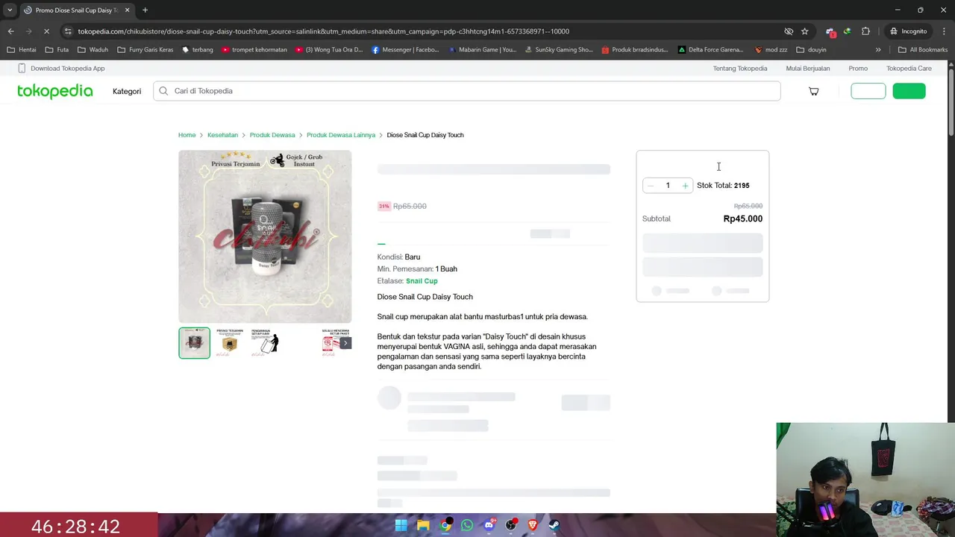Click Download Tokopedia App link
Viewport: 955px width, 537px height.
(x=68, y=69)
